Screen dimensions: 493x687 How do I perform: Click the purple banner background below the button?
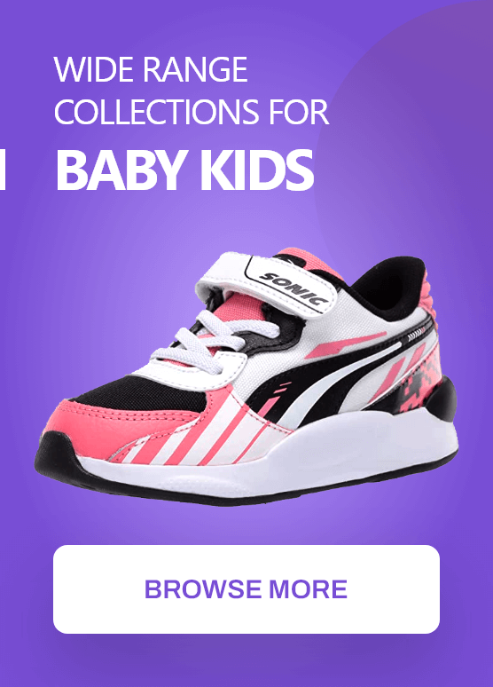click(x=246, y=661)
